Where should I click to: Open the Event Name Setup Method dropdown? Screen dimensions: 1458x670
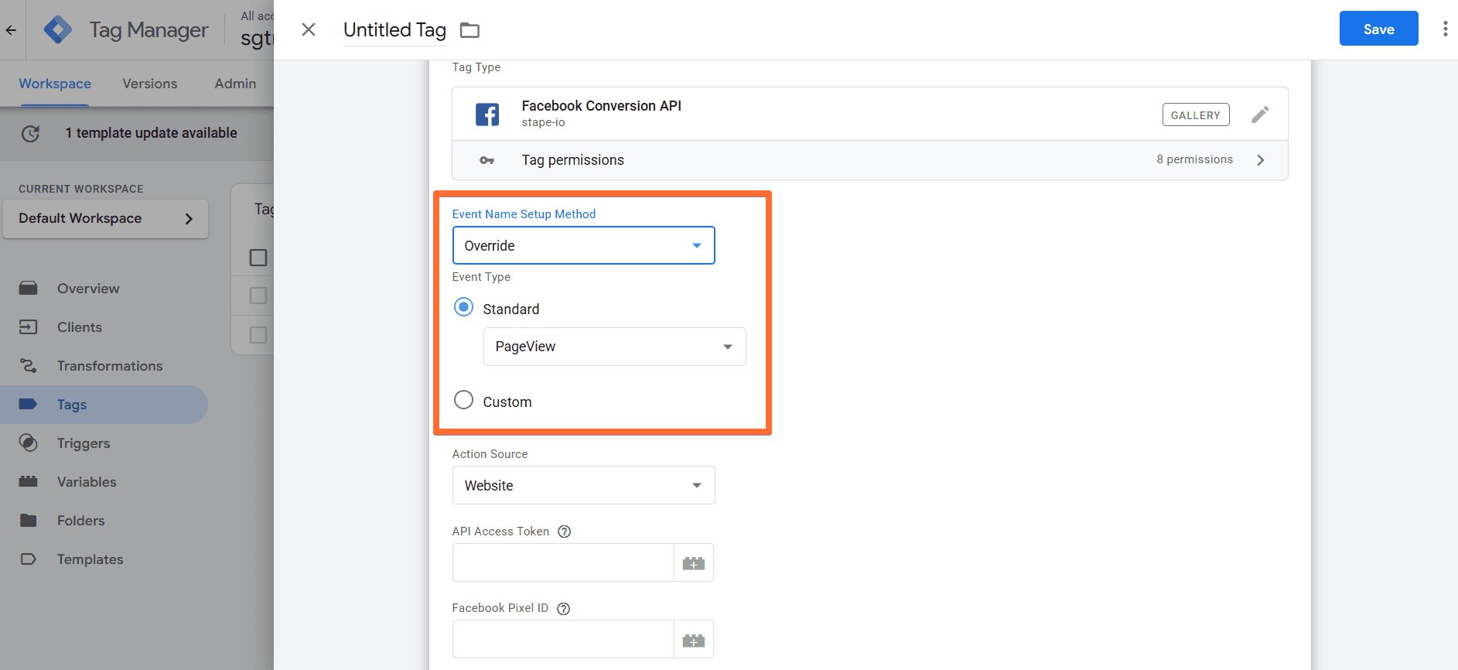[x=583, y=245]
